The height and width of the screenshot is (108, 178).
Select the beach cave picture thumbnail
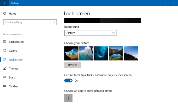coord(71,53)
